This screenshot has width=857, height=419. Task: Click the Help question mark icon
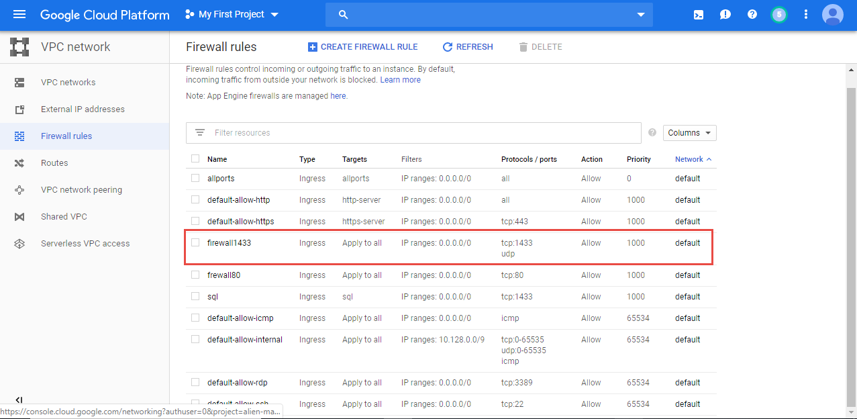(752, 14)
